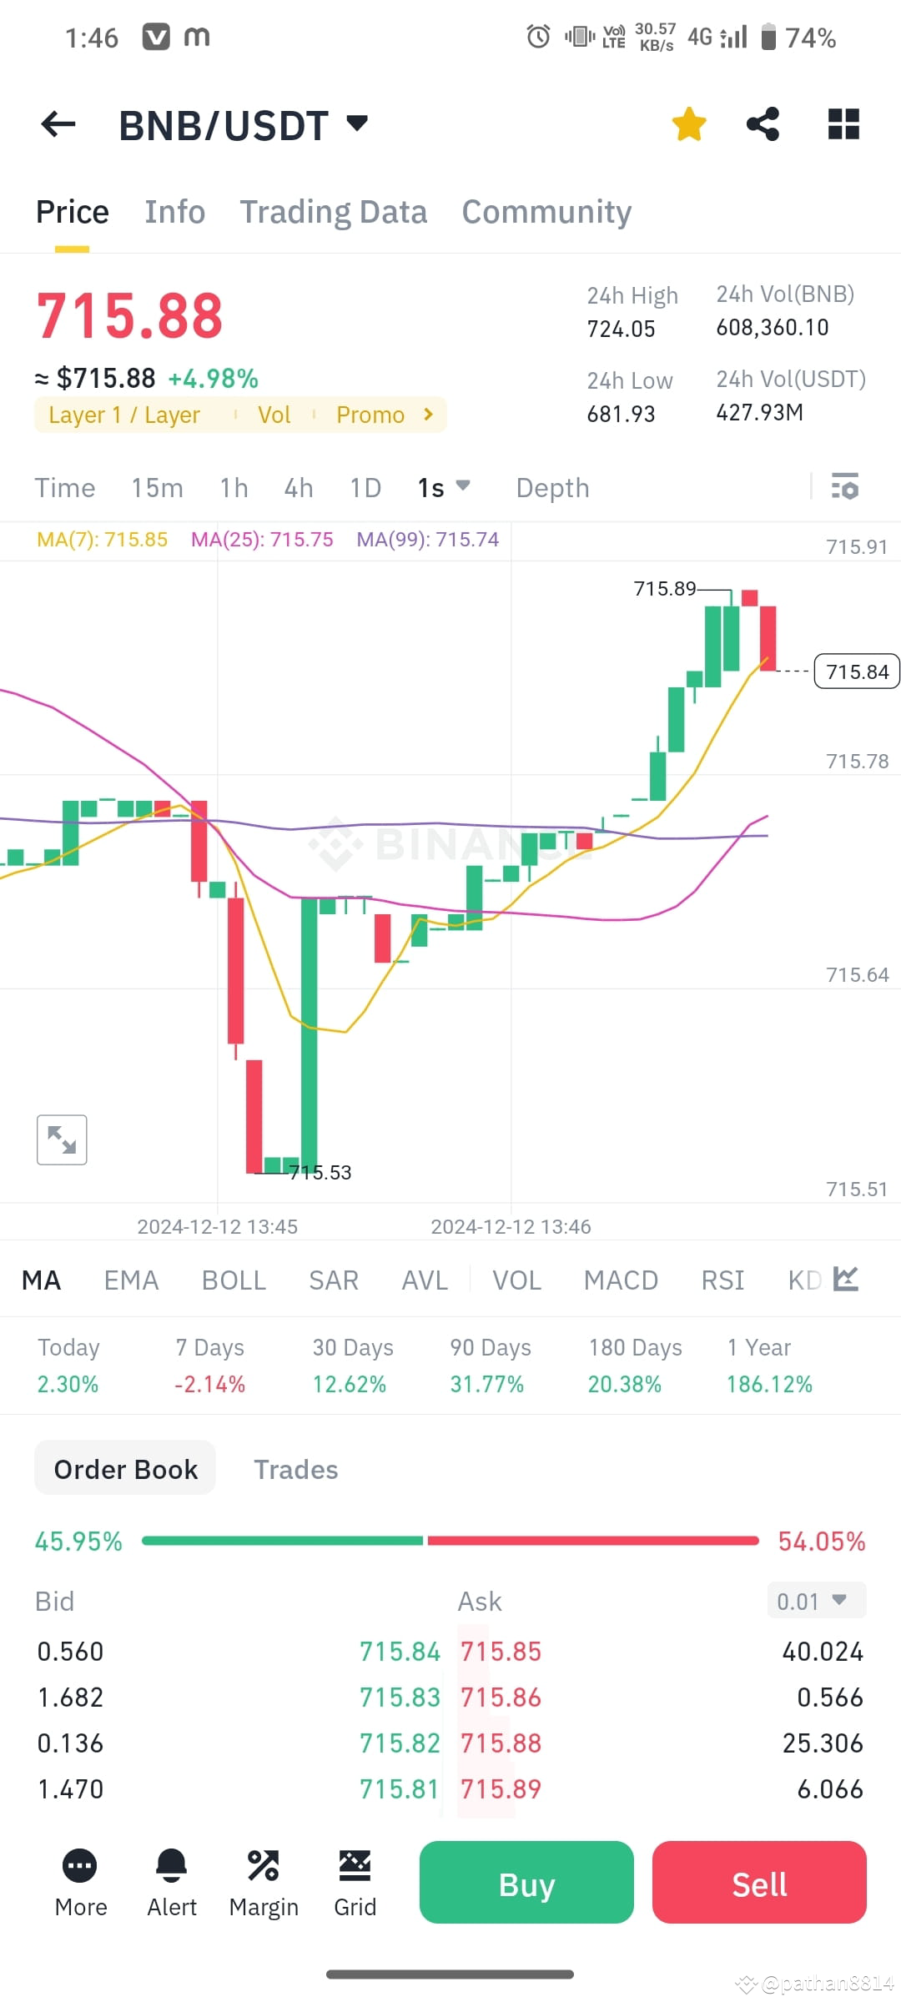Select the 715.85 ask price row
This screenshot has height=2002, width=901.
(x=501, y=1651)
